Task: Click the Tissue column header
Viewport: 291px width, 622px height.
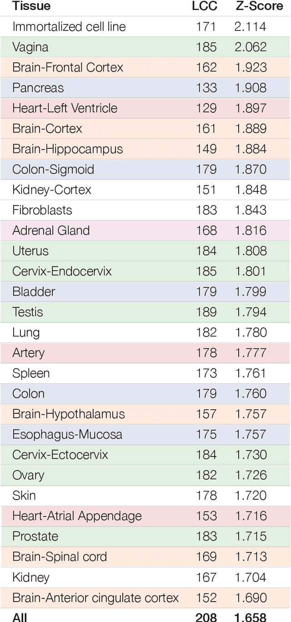Action: pyautogui.click(x=31, y=6)
